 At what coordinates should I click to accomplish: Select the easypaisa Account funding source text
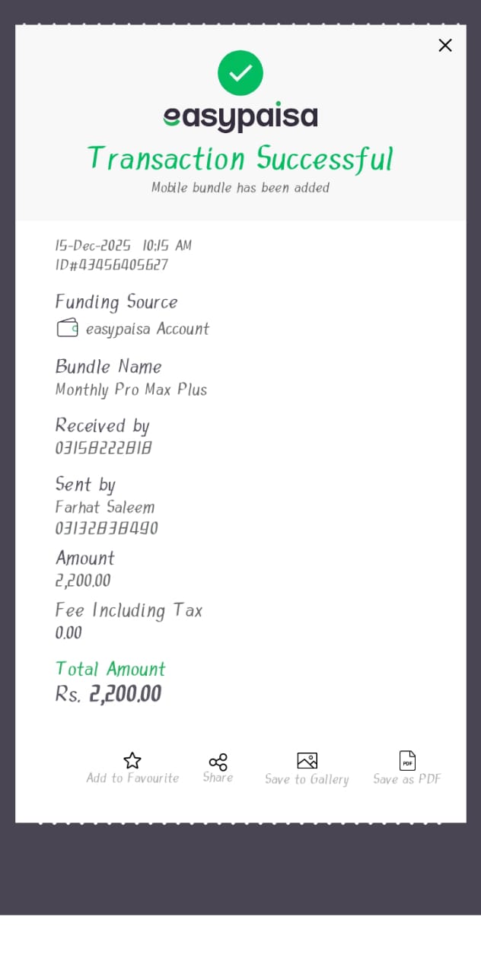pyautogui.click(x=148, y=329)
